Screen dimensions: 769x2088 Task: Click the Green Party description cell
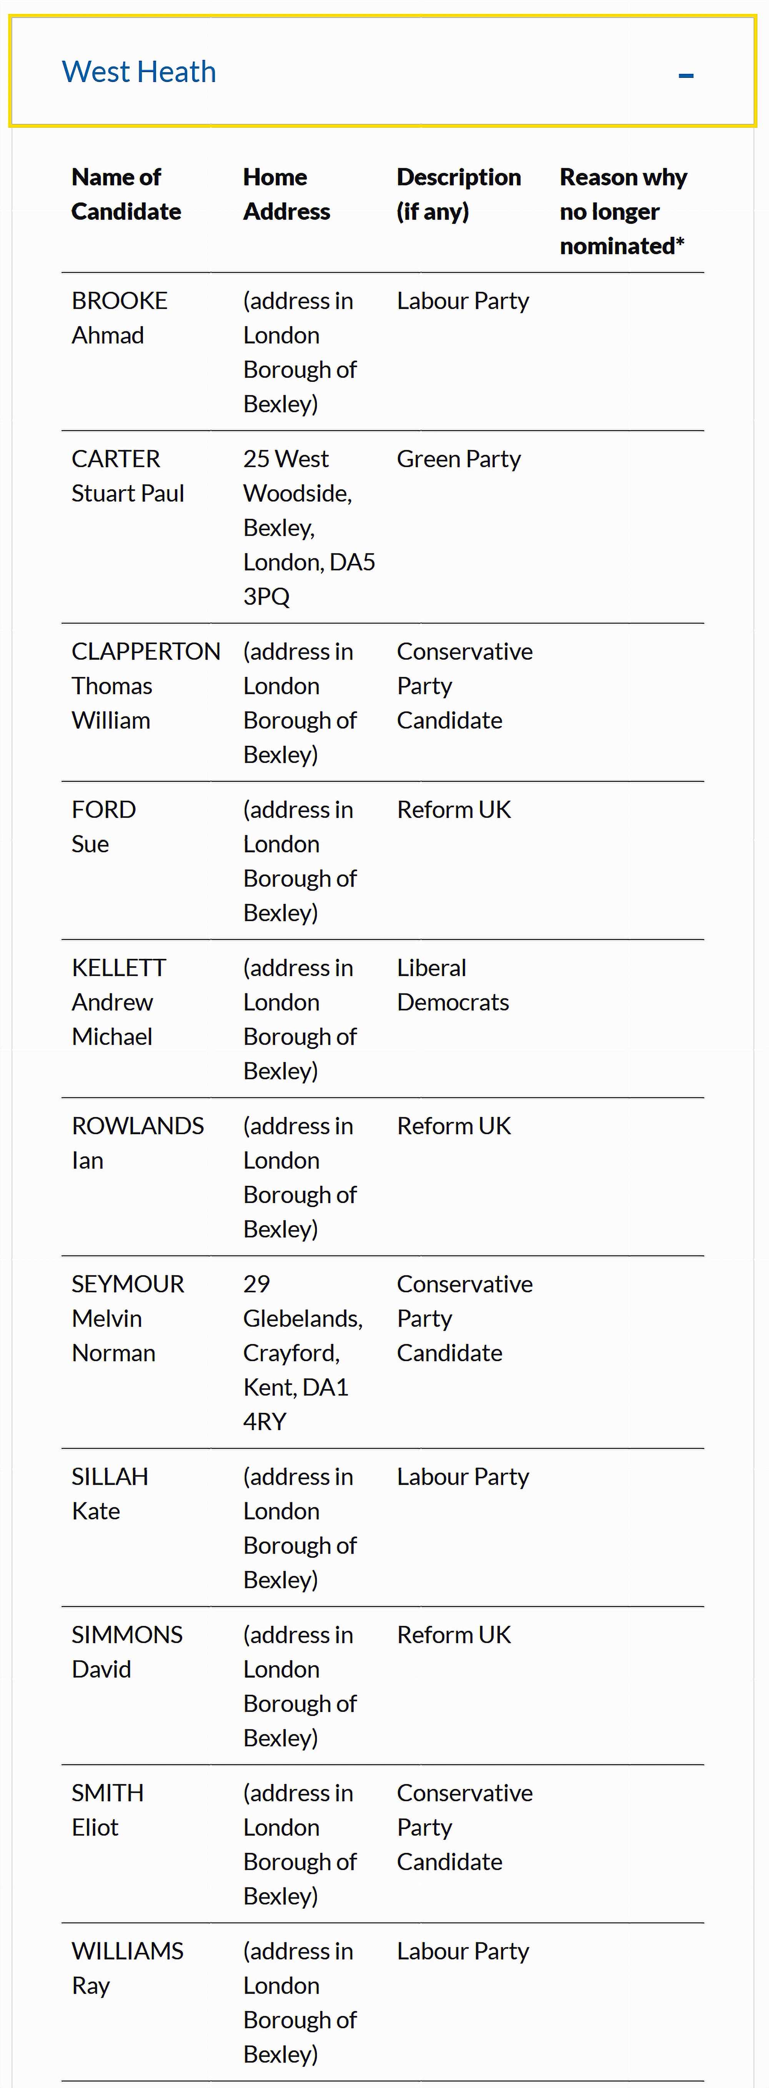pos(459,459)
